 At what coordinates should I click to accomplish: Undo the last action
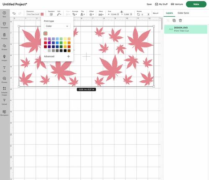pyautogui.click(x=14, y=13)
